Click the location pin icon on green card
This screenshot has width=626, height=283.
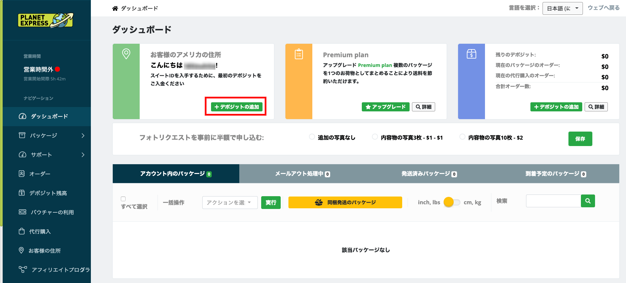[126, 54]
